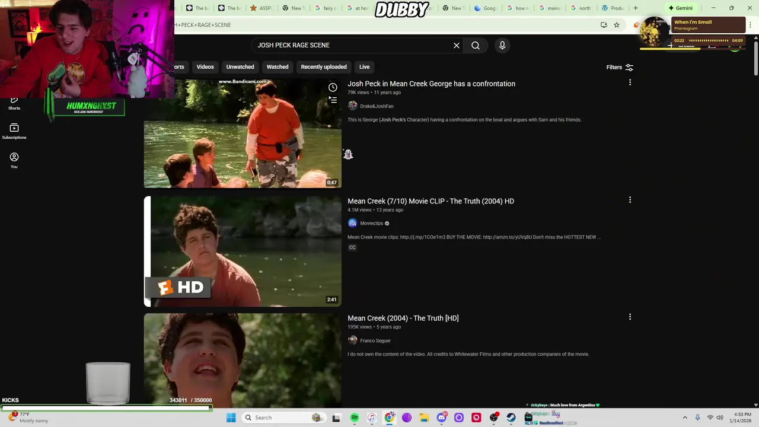Add first video to queue icon
The width and height of the screenshot is (759, 427).
pos(333,100)
